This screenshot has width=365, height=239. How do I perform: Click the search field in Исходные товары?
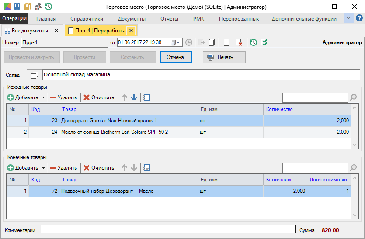pyautogui.click(x=315, y=97)
